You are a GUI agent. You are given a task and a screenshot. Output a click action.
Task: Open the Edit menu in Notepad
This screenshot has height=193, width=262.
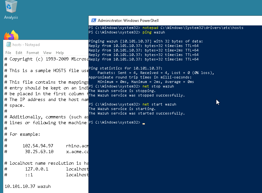tap(19, 53)
